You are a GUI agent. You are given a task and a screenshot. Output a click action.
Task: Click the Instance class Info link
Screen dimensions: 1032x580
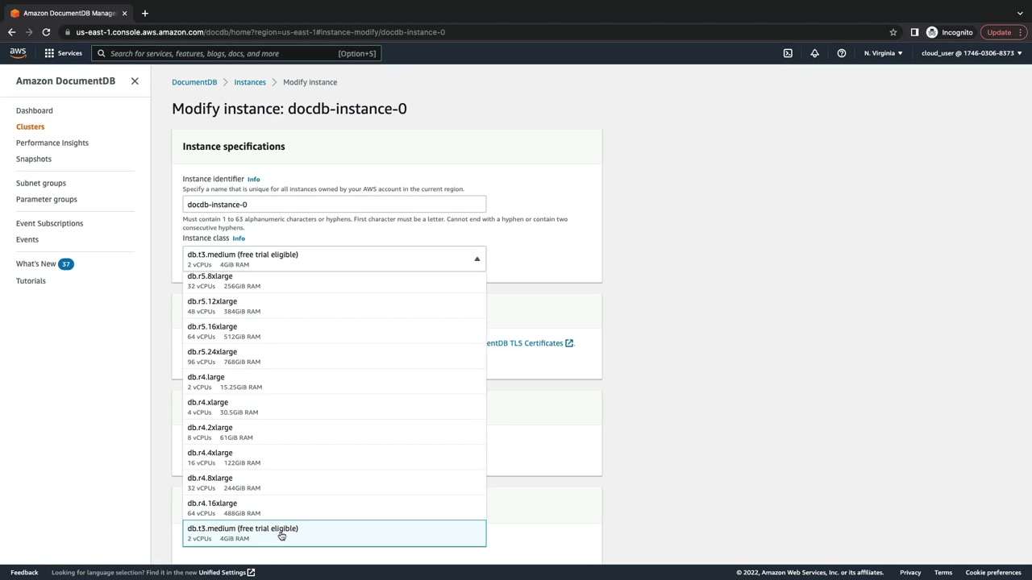(x=239, y=238)
